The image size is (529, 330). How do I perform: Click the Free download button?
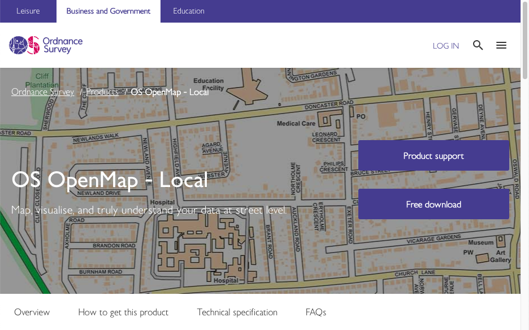[433, 204]
